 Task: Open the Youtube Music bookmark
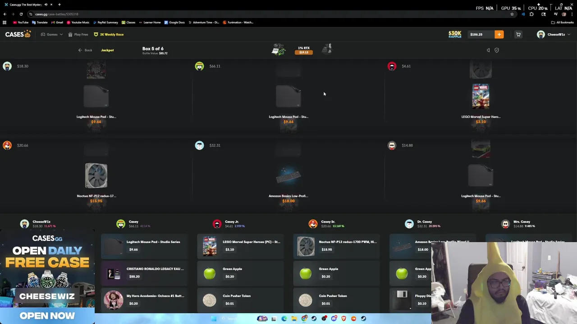click(x=78, y=22)
